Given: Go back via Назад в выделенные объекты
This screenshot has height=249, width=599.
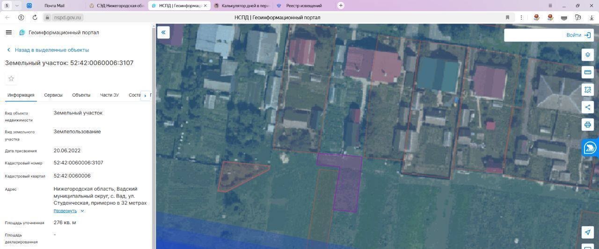Looking at the screenshot, I should (47, 50).
